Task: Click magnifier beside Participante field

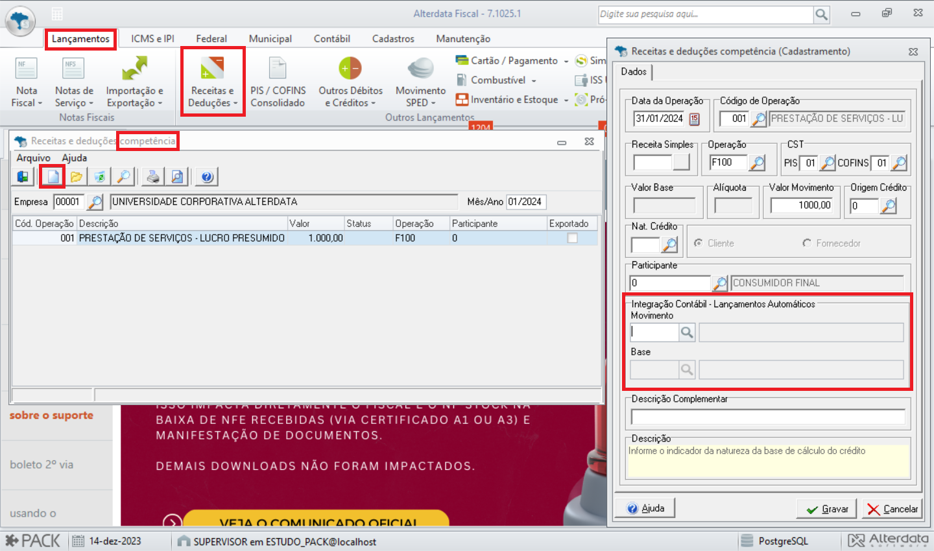Action: click(720, 283)
